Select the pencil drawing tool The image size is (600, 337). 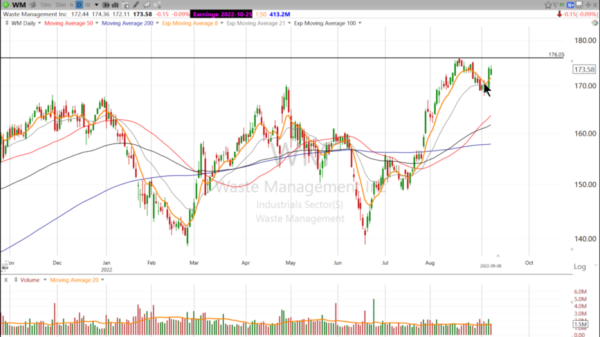(136, 5)
